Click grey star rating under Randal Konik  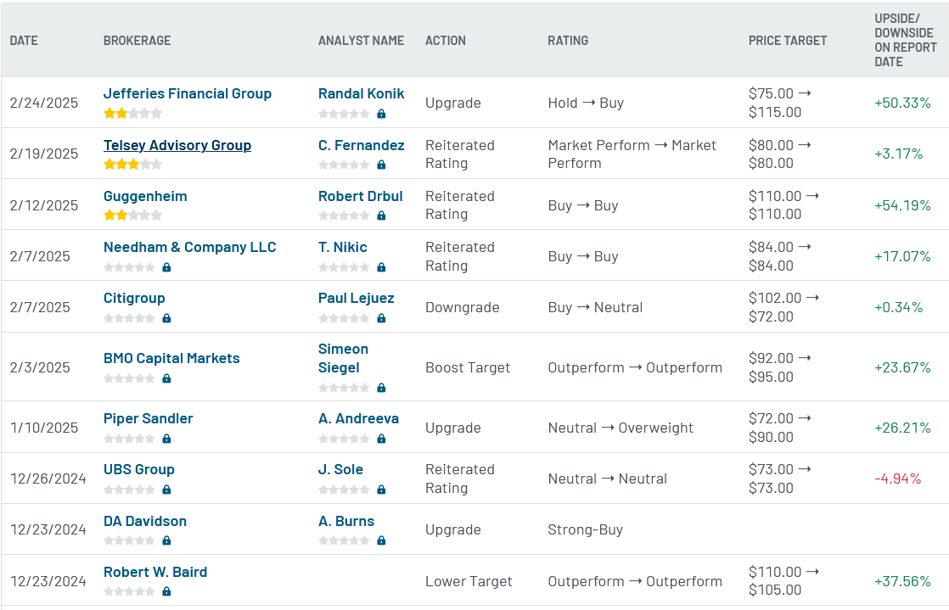[344, 113]
